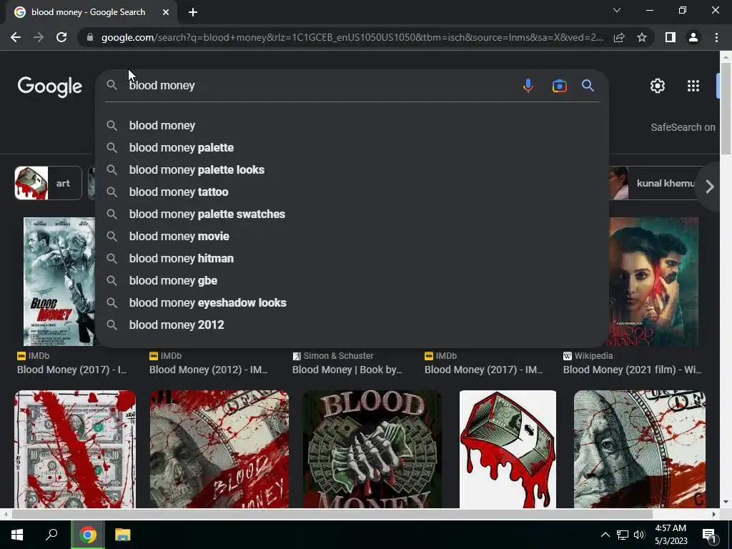Bookmark this tab with star icon
The height and width of the screenshot is (549, 732).
pyautogui.click(x=642, y=37)
